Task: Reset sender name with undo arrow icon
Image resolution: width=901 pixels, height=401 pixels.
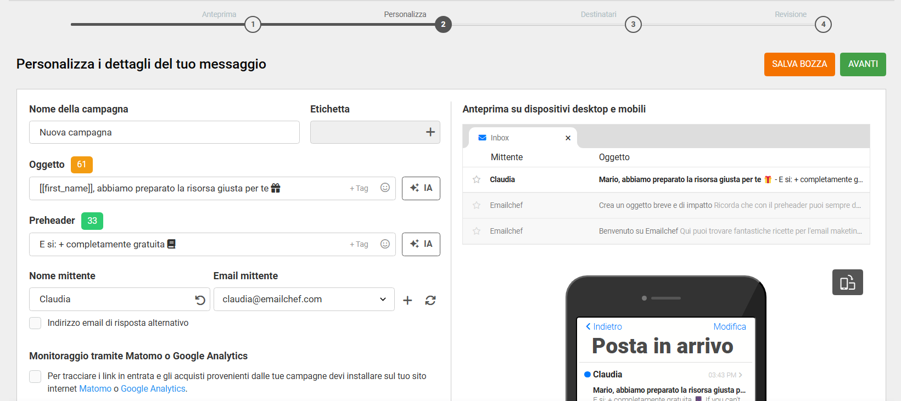Action: 200,300
